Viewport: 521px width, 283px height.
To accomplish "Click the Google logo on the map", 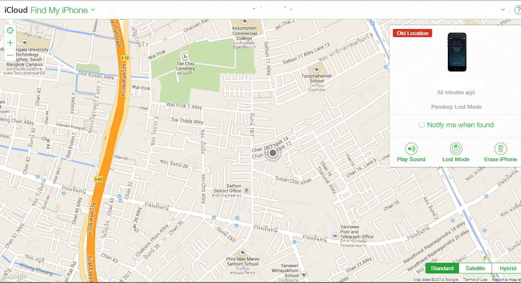I will tap(14, 275).
